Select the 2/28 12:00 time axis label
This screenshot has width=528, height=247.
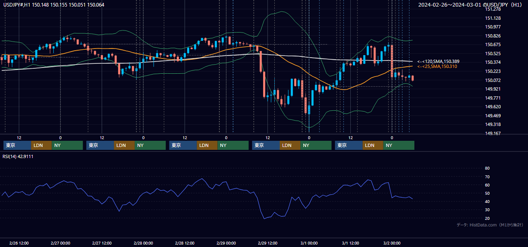pos(185,243)
